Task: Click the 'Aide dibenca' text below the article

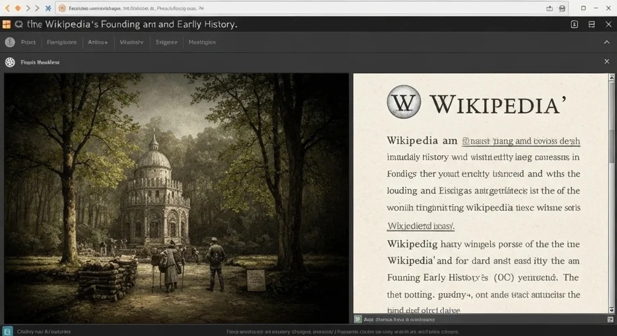Action: [x=399, y=319]
